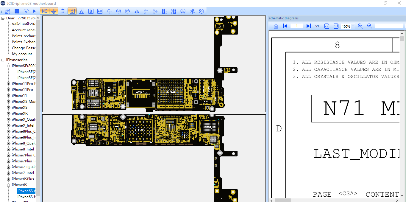Select the four-way move arrows tool

point(109,11)
